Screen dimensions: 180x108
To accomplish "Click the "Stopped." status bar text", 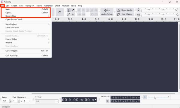I will click(6, 107).
